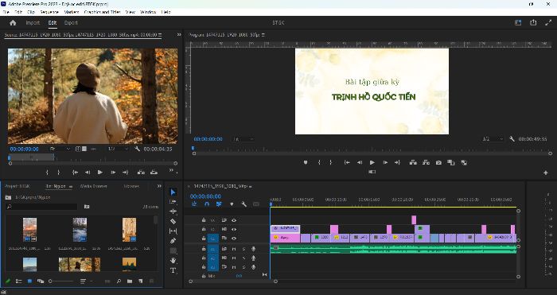
Task: Click Overwrite button in Source monitor
Action: pos(154,173)
